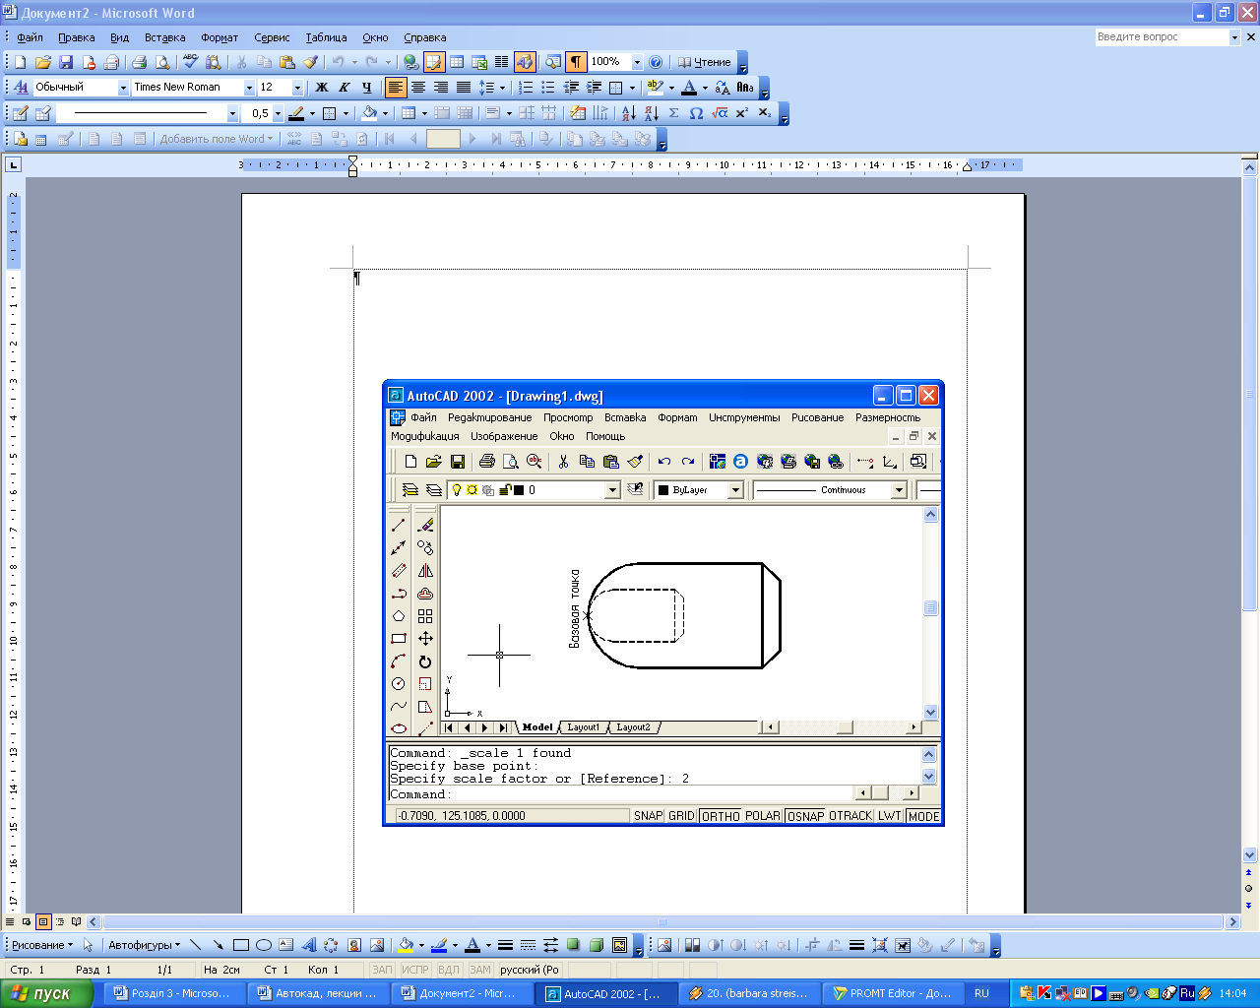Toggle italic К formatting

click(344, 88)
